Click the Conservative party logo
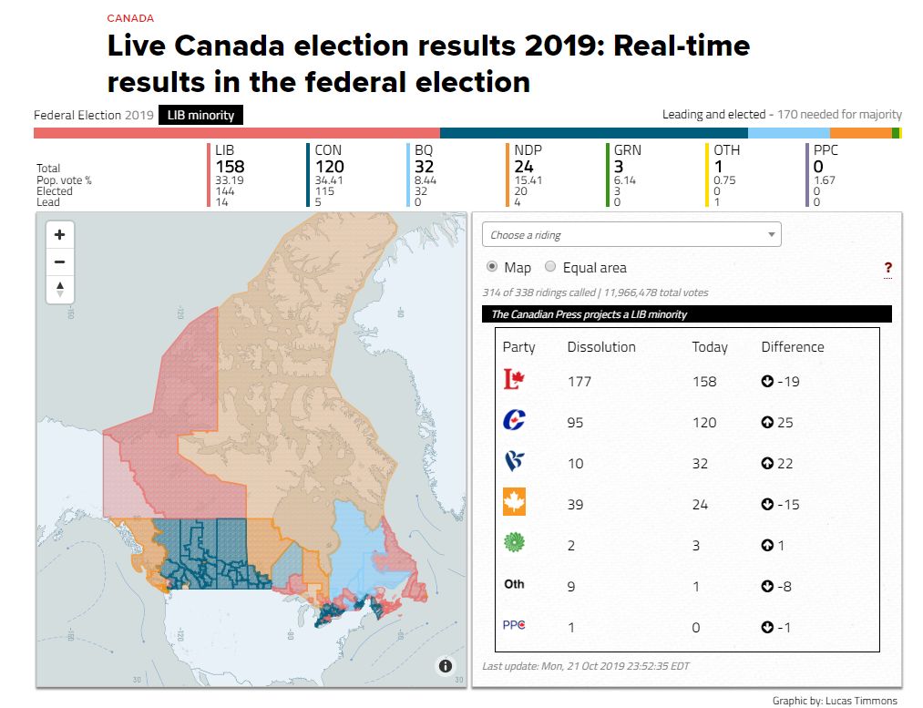This screenshot has width=923, height=708. (x=514, y=420)
